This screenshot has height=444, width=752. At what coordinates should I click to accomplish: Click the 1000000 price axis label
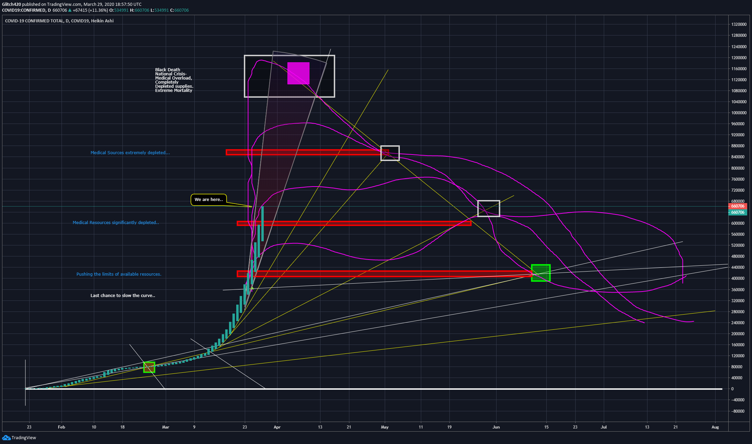(739, 113)
